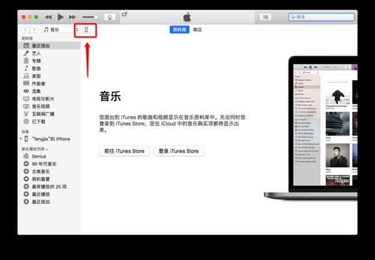Open the Genius playlist
Viewport: 375px width, 260px height.
pyautogui.click(x=49, y=156)
